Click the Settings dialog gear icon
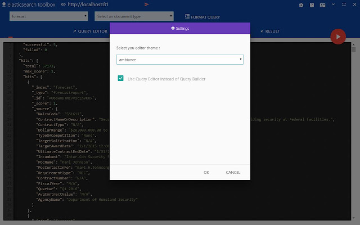This screenshot has width=360, height=225. (173, 28)
